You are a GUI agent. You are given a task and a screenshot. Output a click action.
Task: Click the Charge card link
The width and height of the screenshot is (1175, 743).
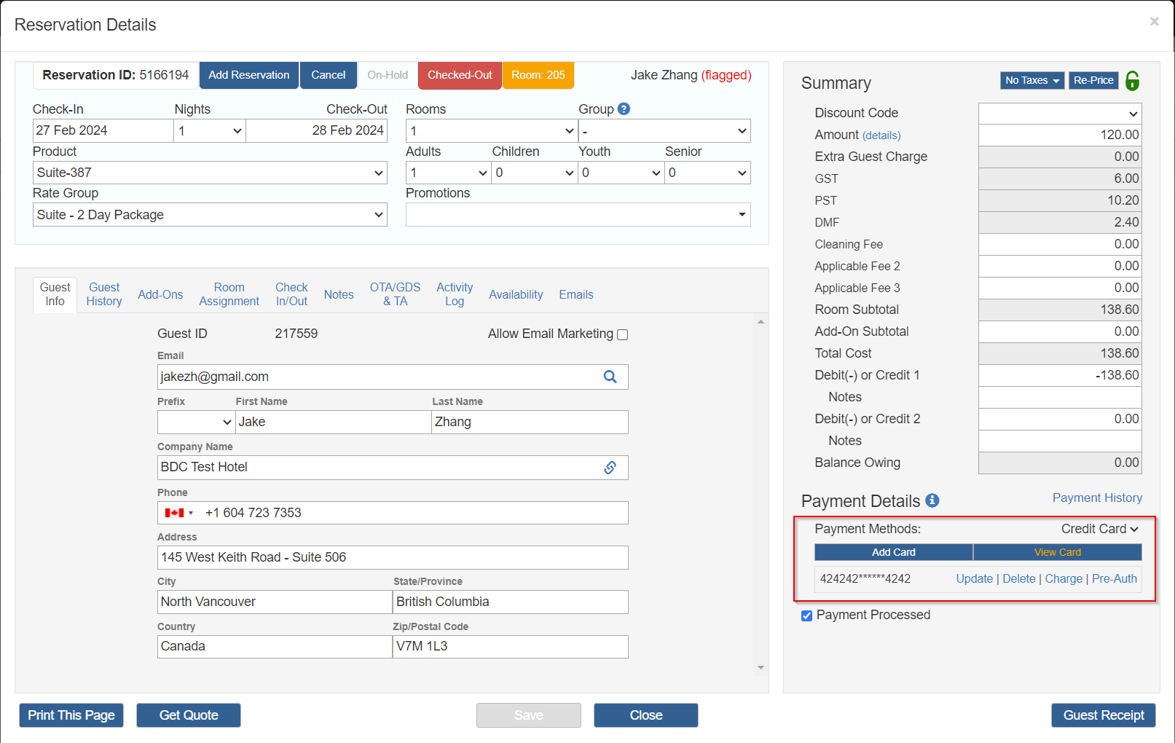[1064, 578]
